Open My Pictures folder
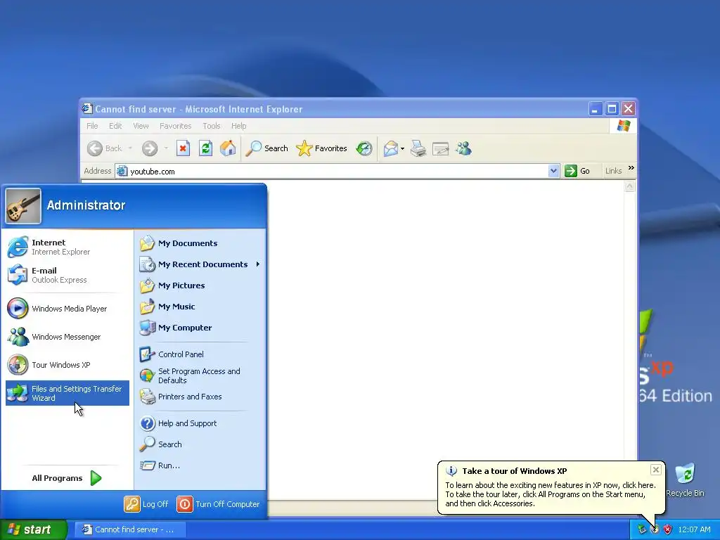The width and height of the screenshot is (720, 540). click(200, 285)
